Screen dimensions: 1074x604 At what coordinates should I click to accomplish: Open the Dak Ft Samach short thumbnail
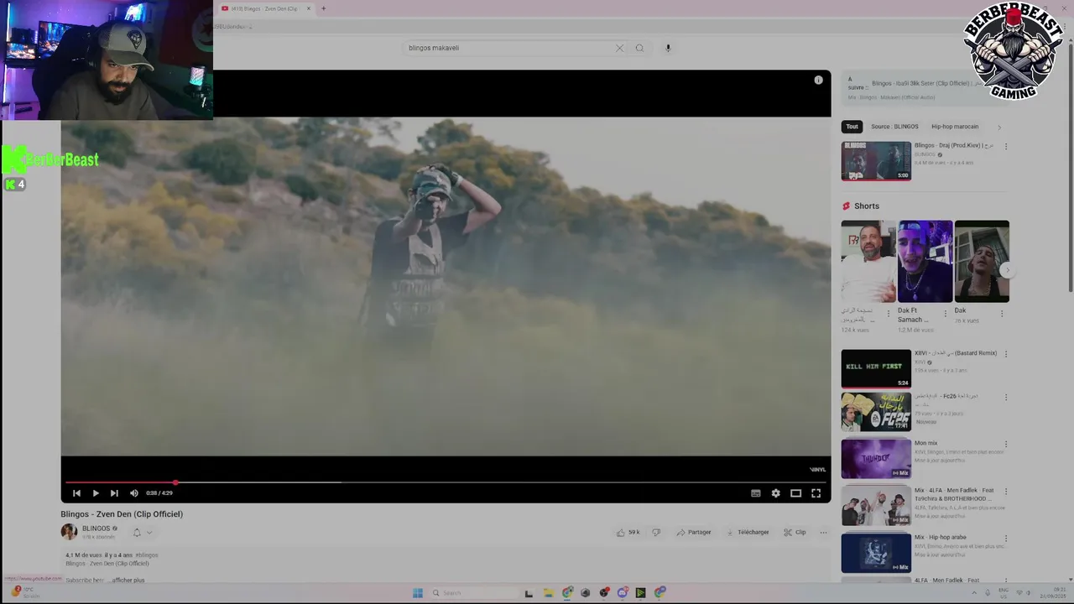pos(925,261)
